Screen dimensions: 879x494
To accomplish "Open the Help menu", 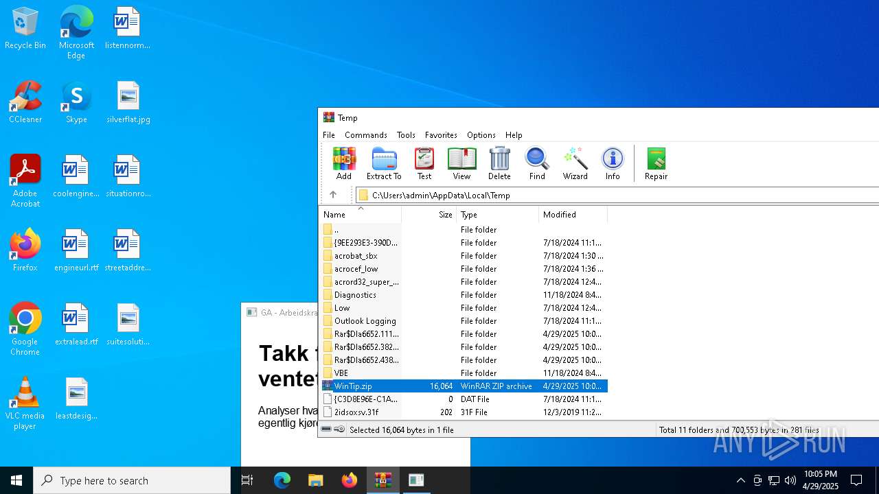I will [x=514, y=135].
